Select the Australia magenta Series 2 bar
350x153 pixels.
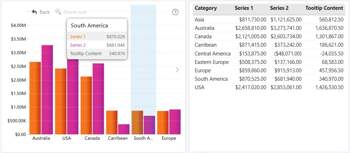click(x=47, y=89)
